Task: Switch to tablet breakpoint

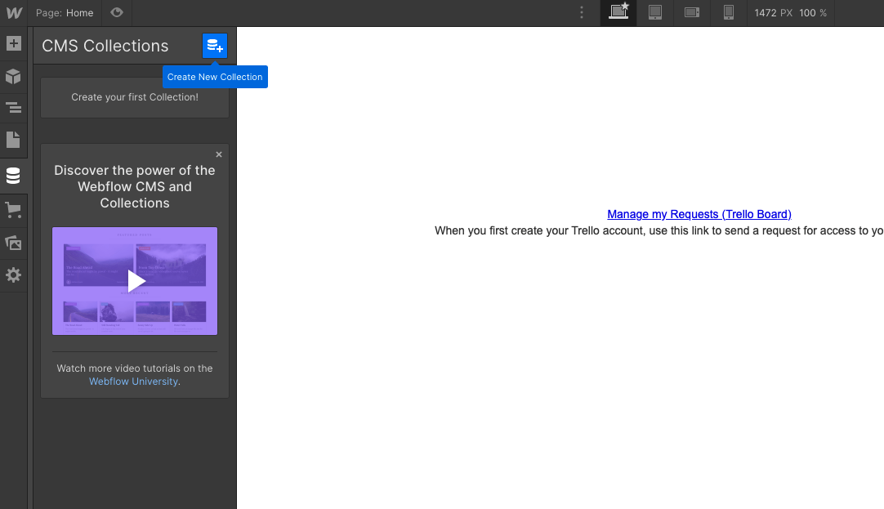Action: [x=655, y=12]
